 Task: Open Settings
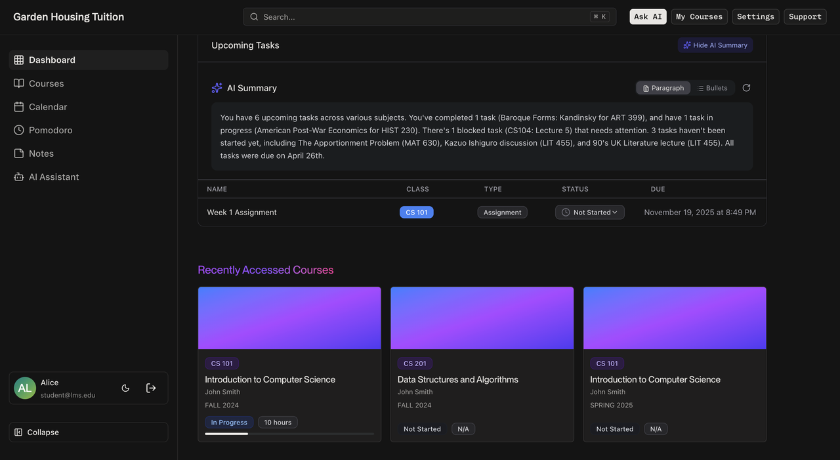click(x=755, y=16)
